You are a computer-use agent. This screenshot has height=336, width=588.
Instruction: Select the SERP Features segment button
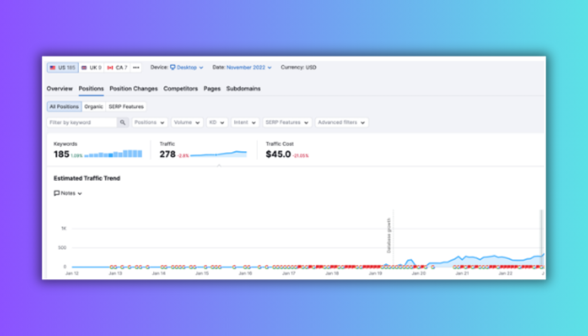point(126,107)
